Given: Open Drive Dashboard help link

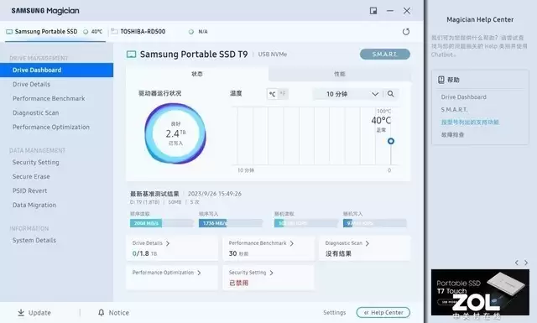Looking at the screenshot, I should pyautogui.click(x=464, y=97).
